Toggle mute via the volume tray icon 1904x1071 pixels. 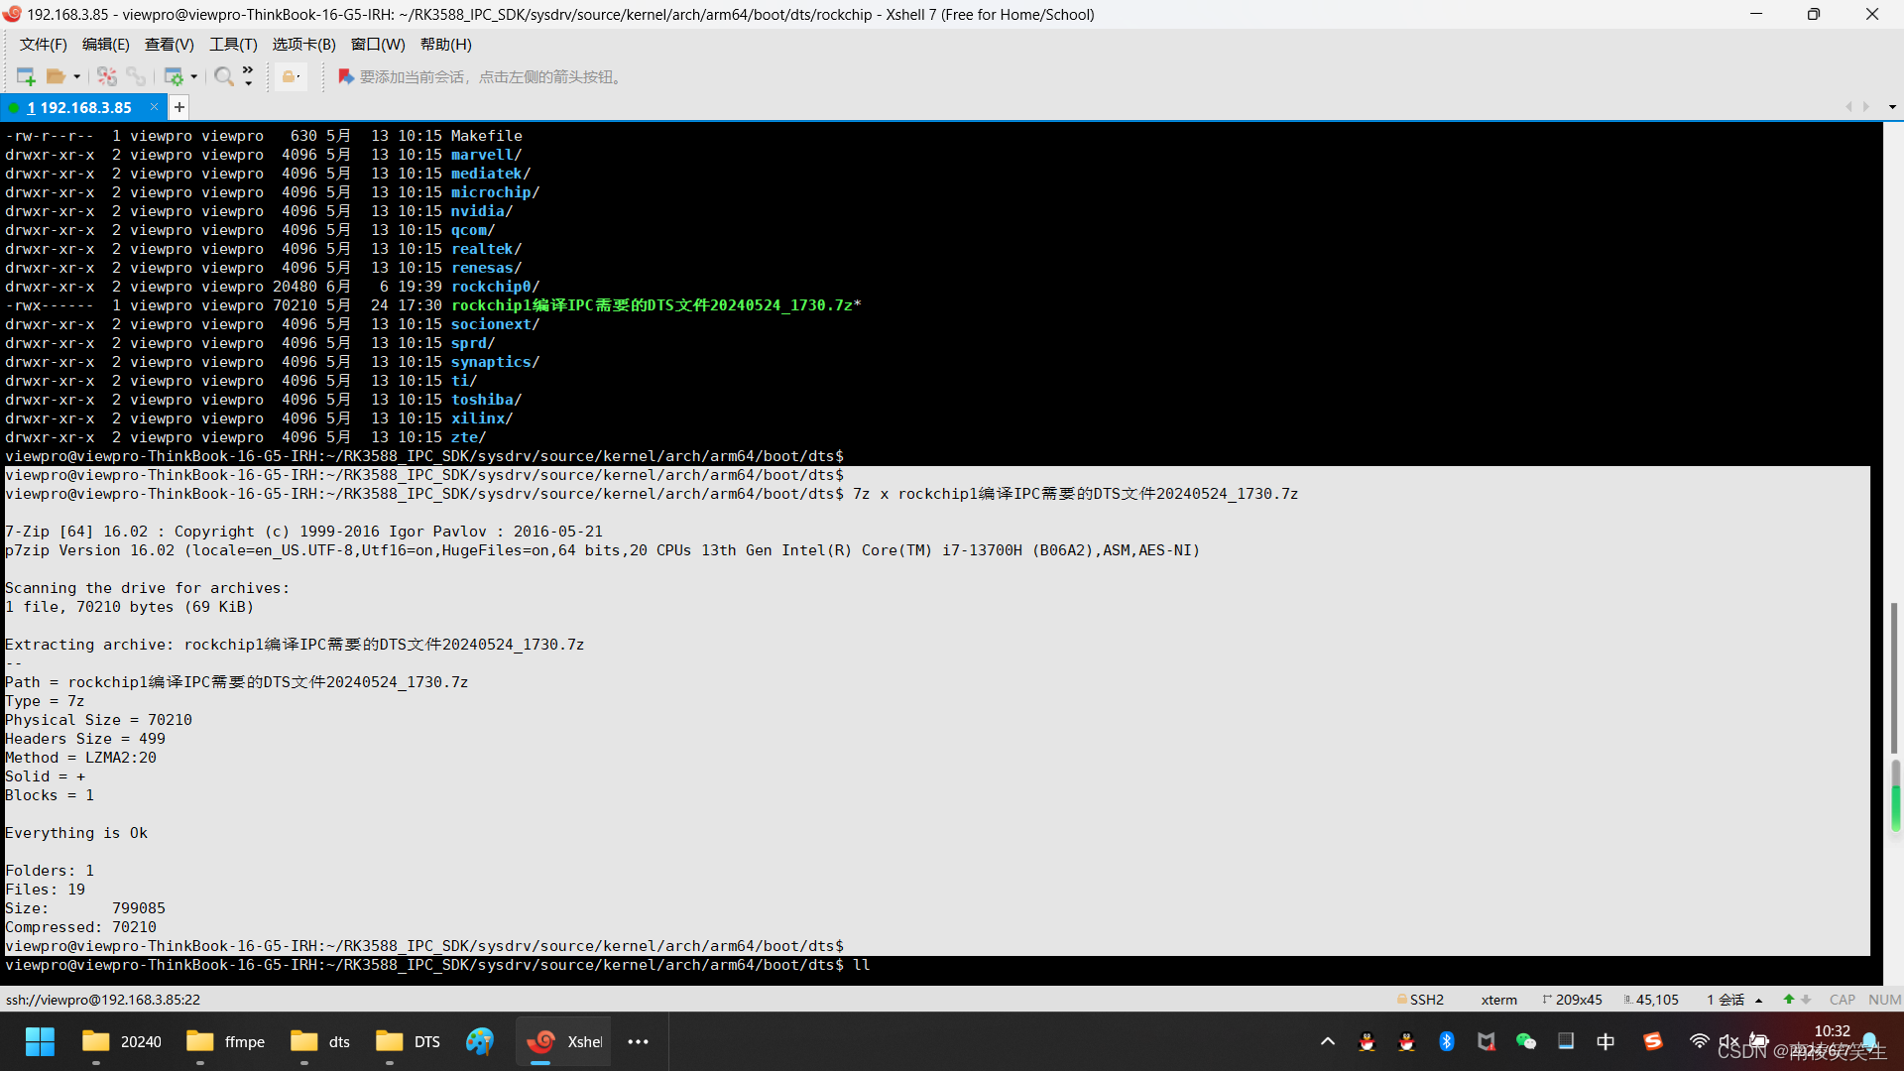(1728, 1041)
